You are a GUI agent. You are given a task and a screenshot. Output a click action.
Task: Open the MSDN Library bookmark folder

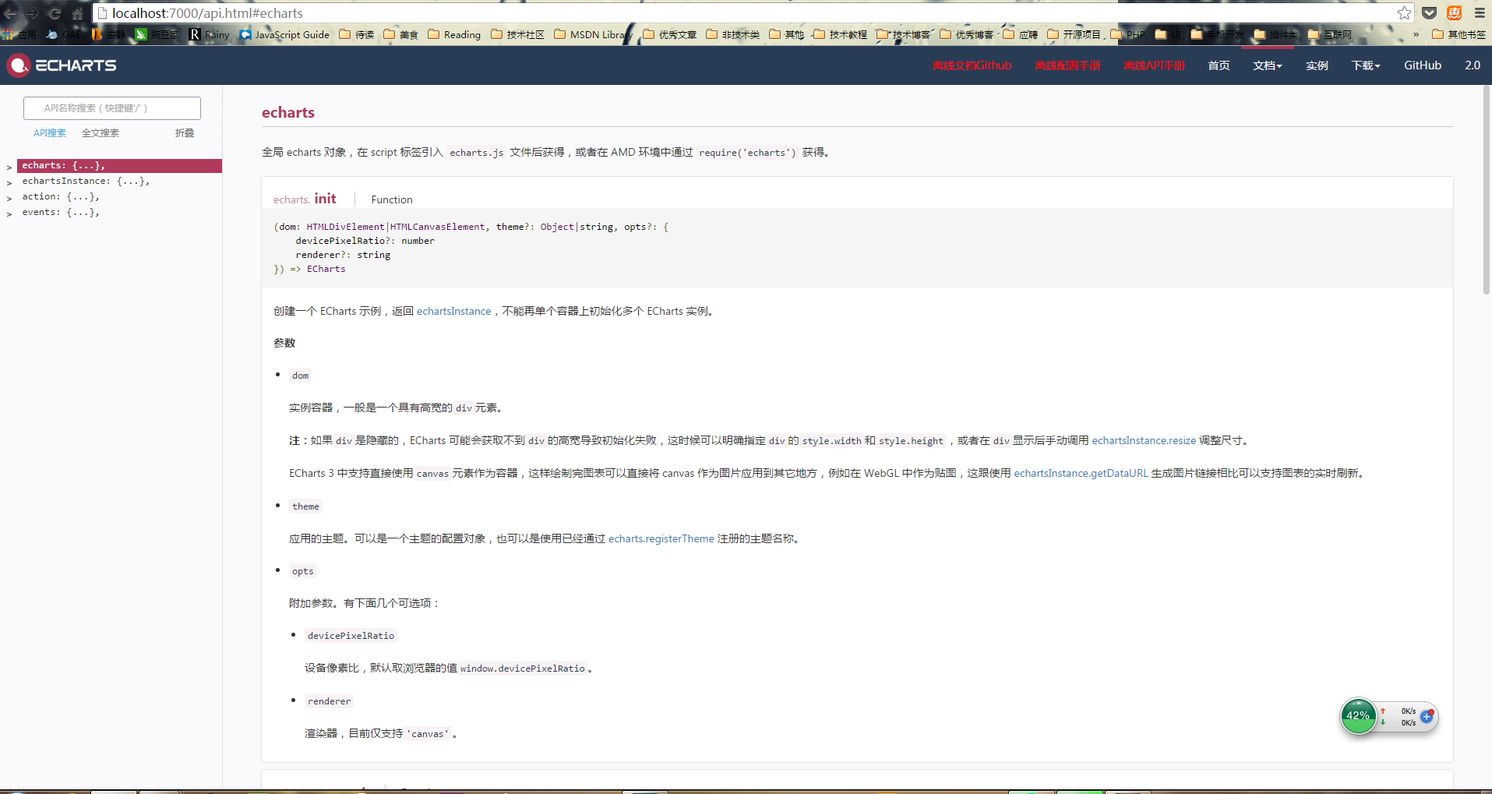tap(593, 34)
